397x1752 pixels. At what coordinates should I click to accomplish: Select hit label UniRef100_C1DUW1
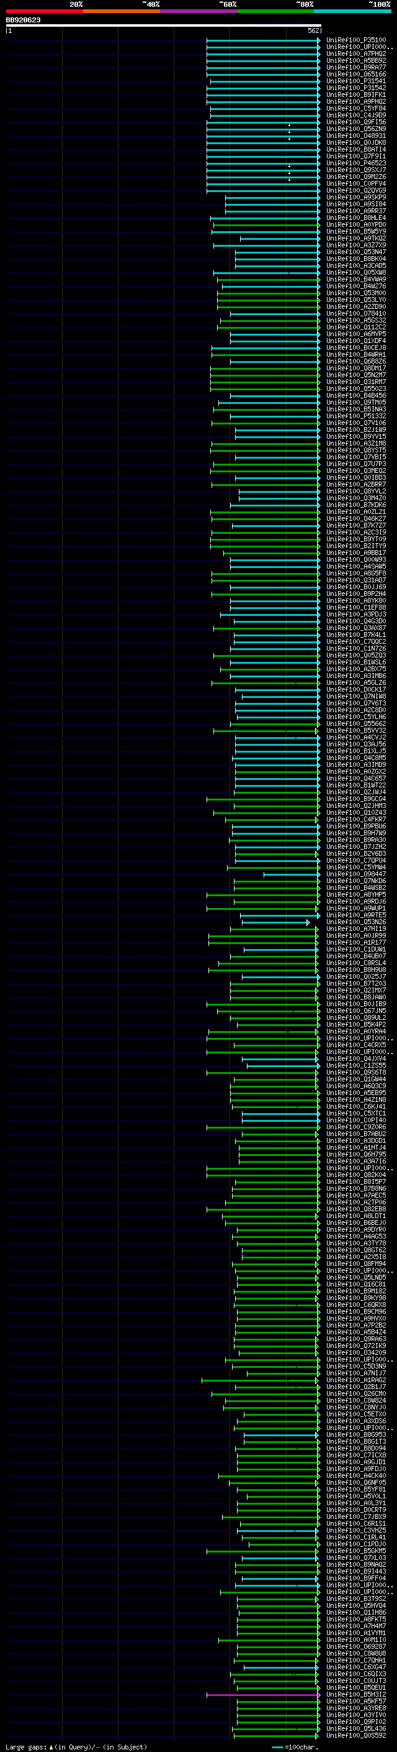[x=355, y=949]
